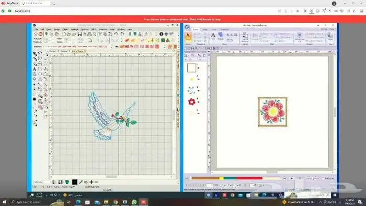Switch to the highlighted third design tab

[x=78, y=51]
